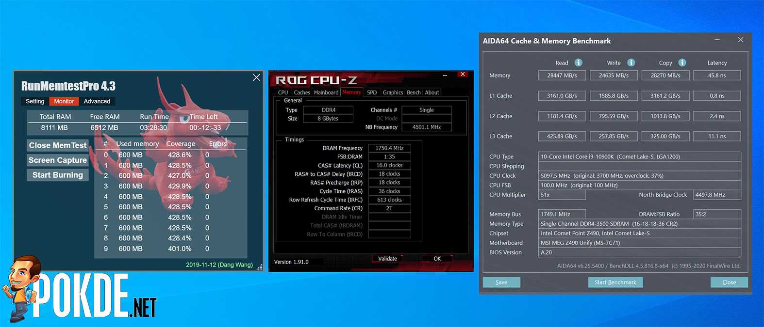The image size is (764, 327).
Task: Open the SPD tab in CPU-Z
Action: click(x=372, y=93)
